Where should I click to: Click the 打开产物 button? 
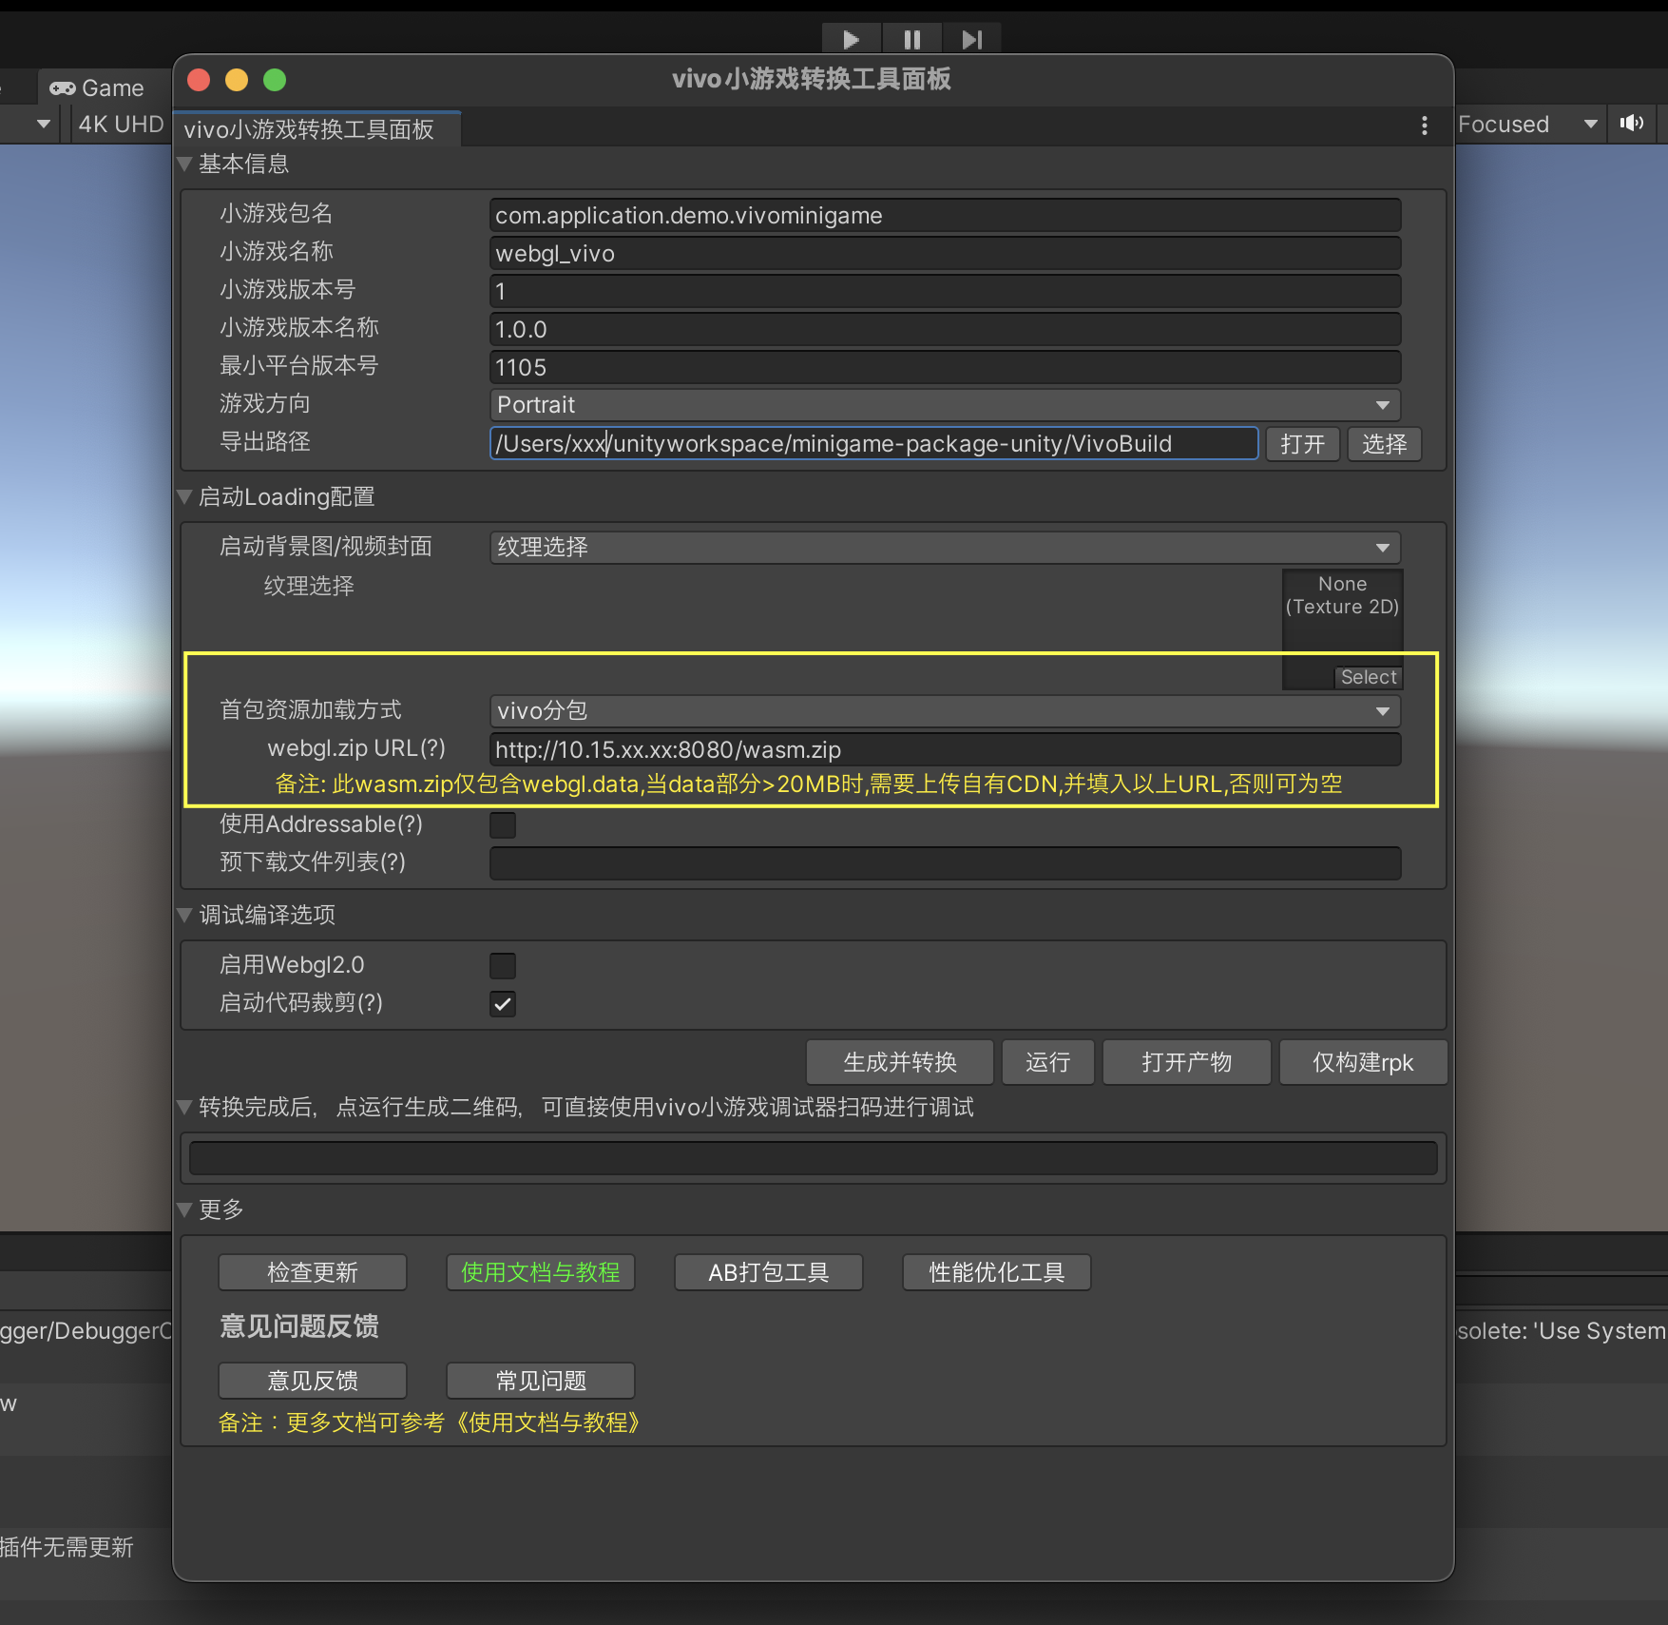coord(1186,1062)
